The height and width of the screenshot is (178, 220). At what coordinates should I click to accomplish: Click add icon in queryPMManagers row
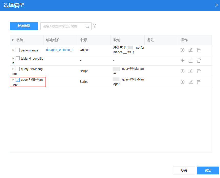182,71
